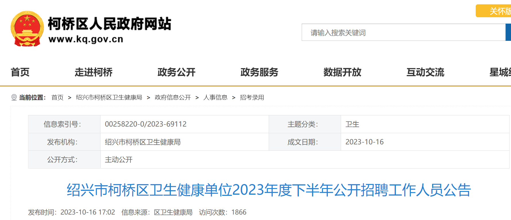The width and height of the screenshot is (511, 220).
Task: Click the 公开方式 label cell
Action: 64,160
